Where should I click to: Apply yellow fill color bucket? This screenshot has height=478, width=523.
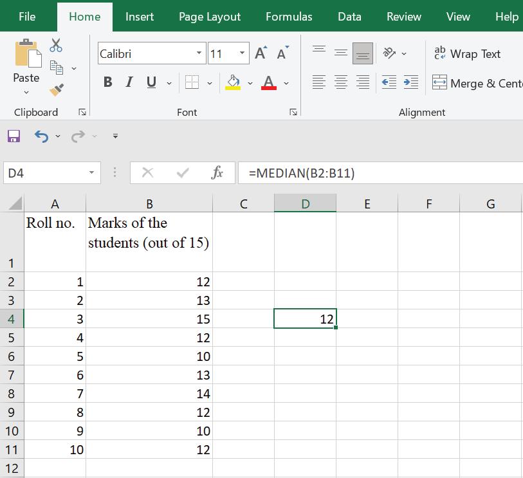(x=233, y=82)
